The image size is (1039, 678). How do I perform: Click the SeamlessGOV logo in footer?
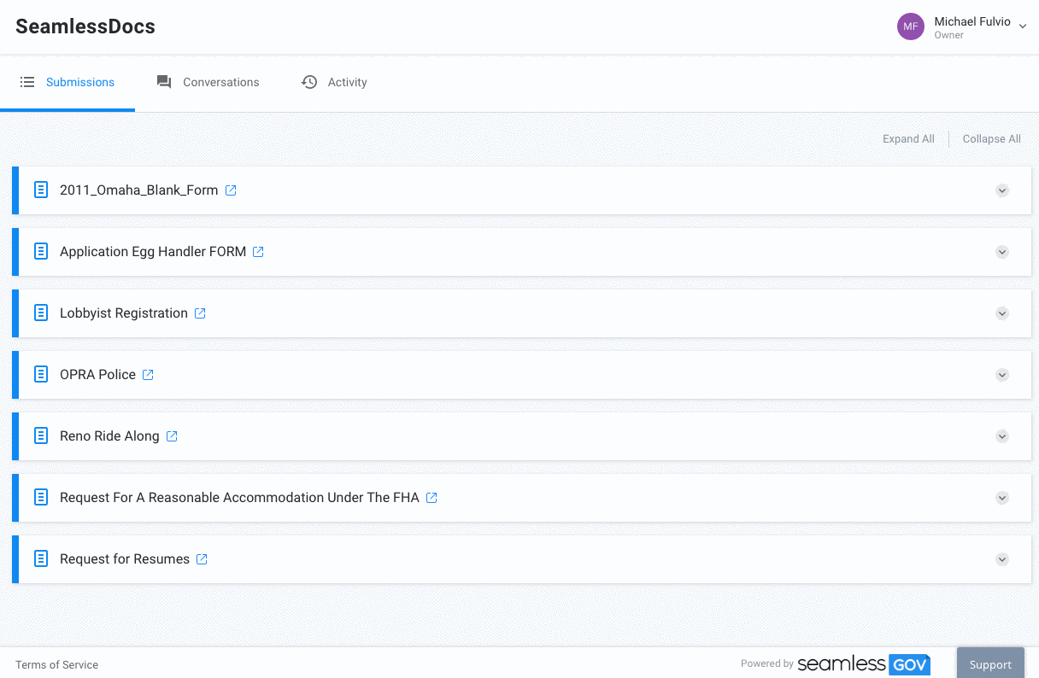[864, 664]
